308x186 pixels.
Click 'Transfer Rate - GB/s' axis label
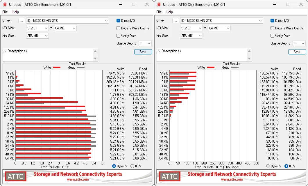point(55,167)
